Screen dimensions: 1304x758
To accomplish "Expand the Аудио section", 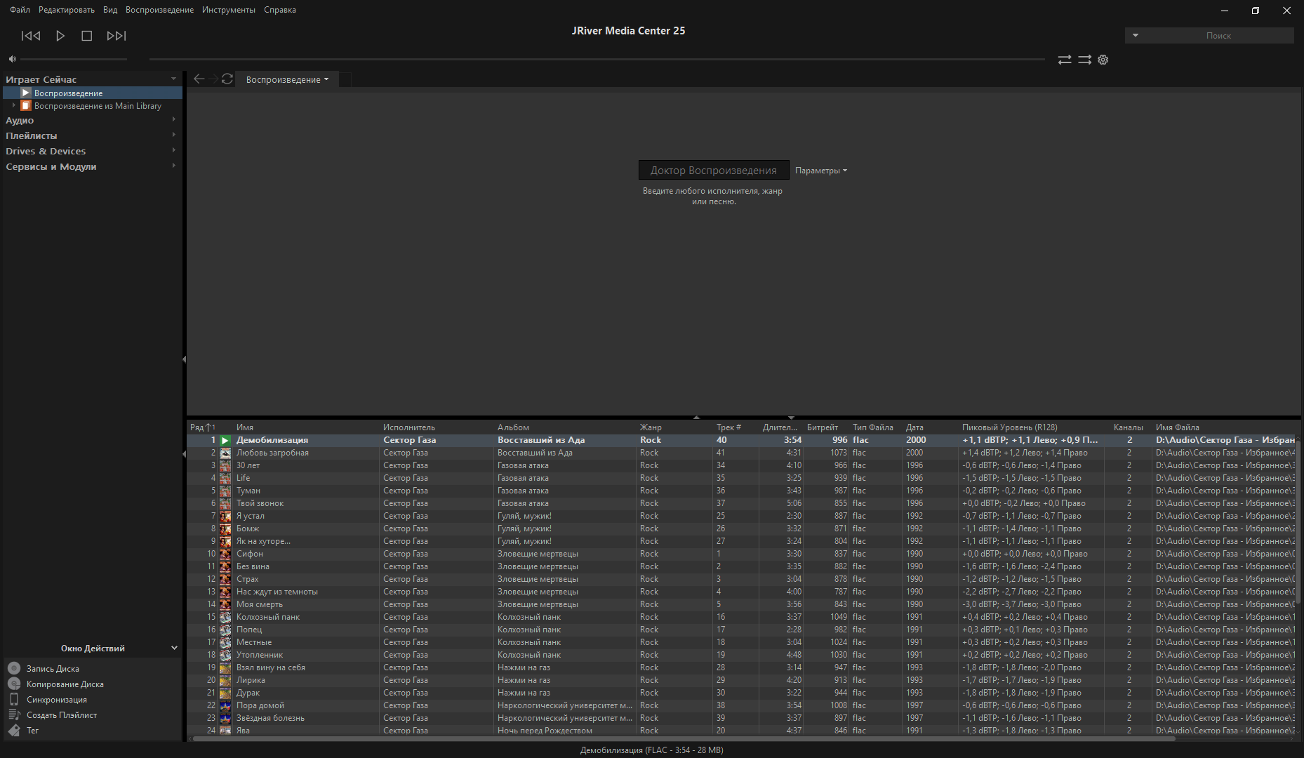I will click(173, 119).
